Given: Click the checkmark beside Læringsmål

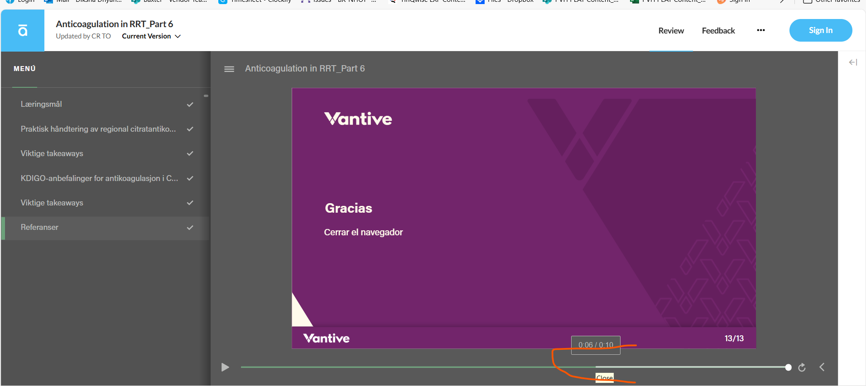Looking at the screenshot, I should (190, 105).
